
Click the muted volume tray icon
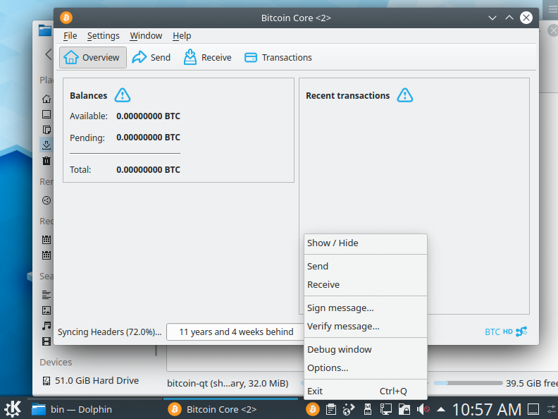[x=423, y=409]
